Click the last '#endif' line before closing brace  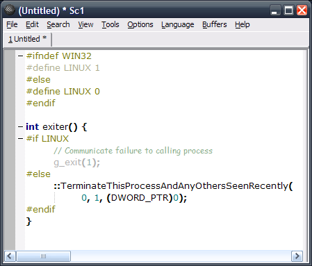40,210
